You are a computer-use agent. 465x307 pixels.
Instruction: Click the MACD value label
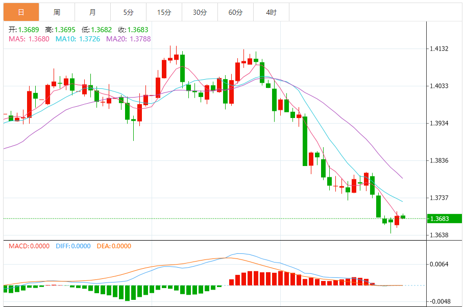point(29,246)
